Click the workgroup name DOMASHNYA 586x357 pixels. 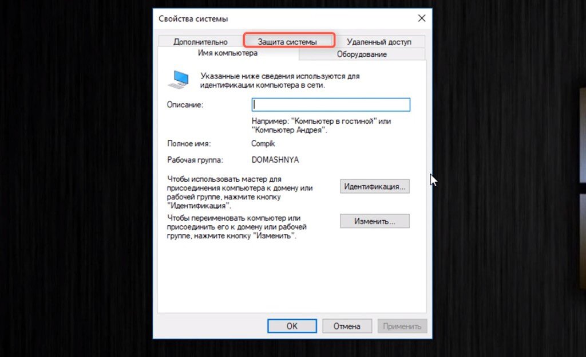click(x=275, y=160)
